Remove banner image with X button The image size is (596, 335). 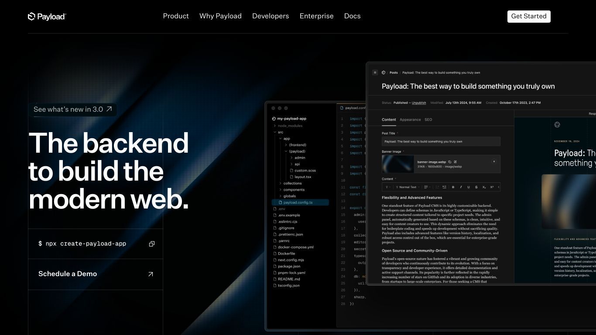click(494, 161)
